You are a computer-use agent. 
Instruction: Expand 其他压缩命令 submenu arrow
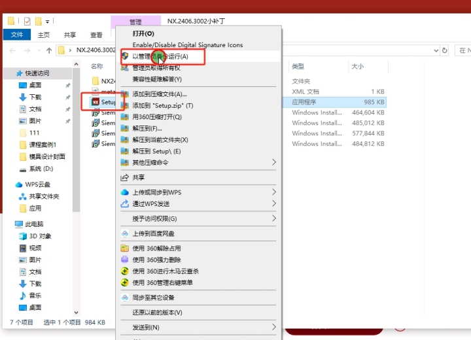coord(273,163)
